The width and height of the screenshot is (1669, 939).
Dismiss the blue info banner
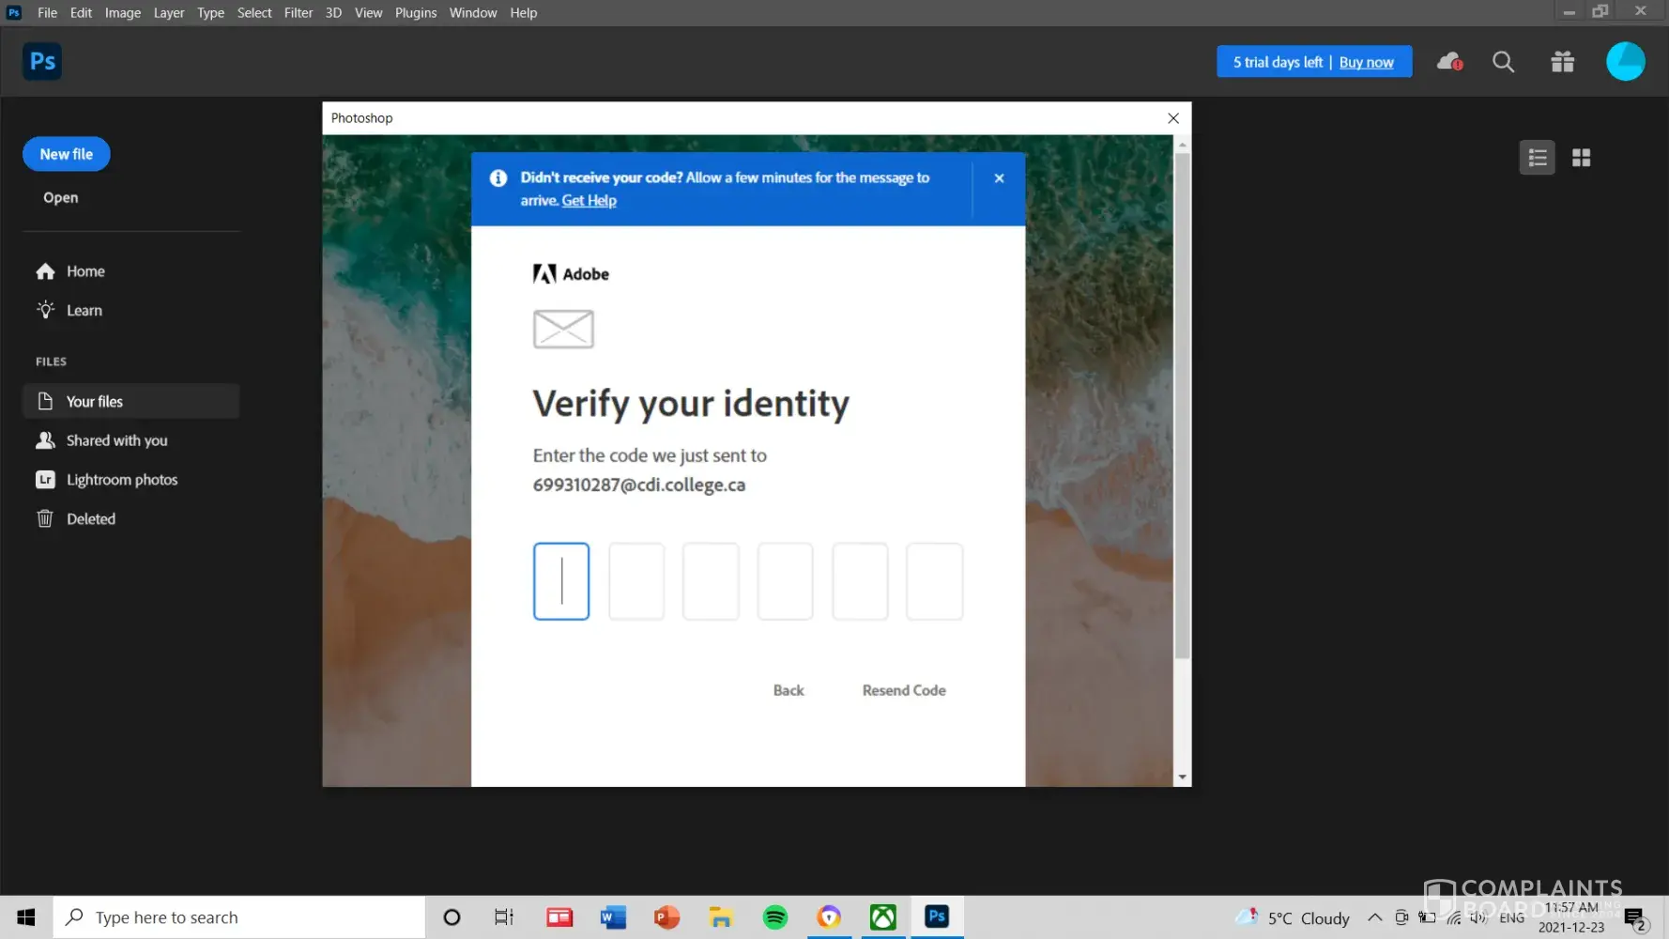(999, 178)
